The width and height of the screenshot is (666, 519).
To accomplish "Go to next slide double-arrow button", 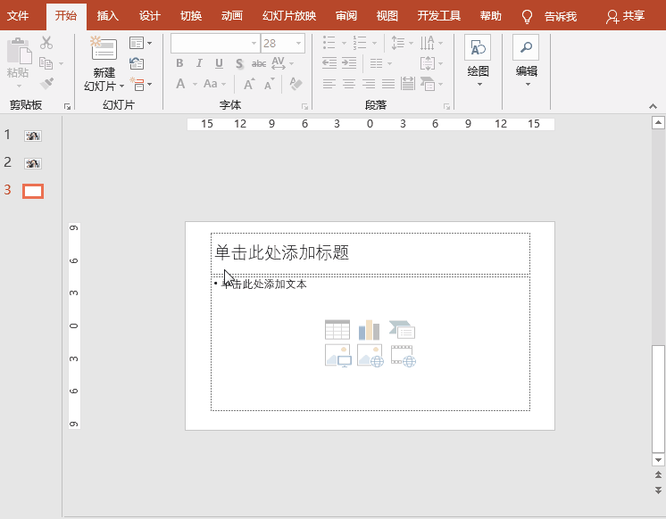I will click(x=658, y=490).
